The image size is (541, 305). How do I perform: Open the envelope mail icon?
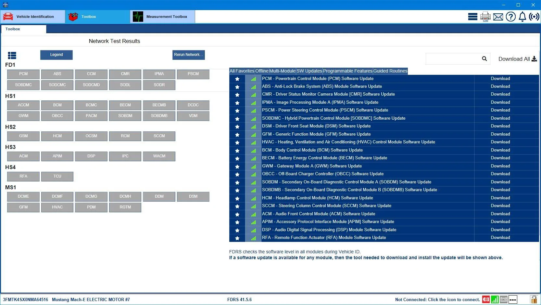[x=498, y=17]
